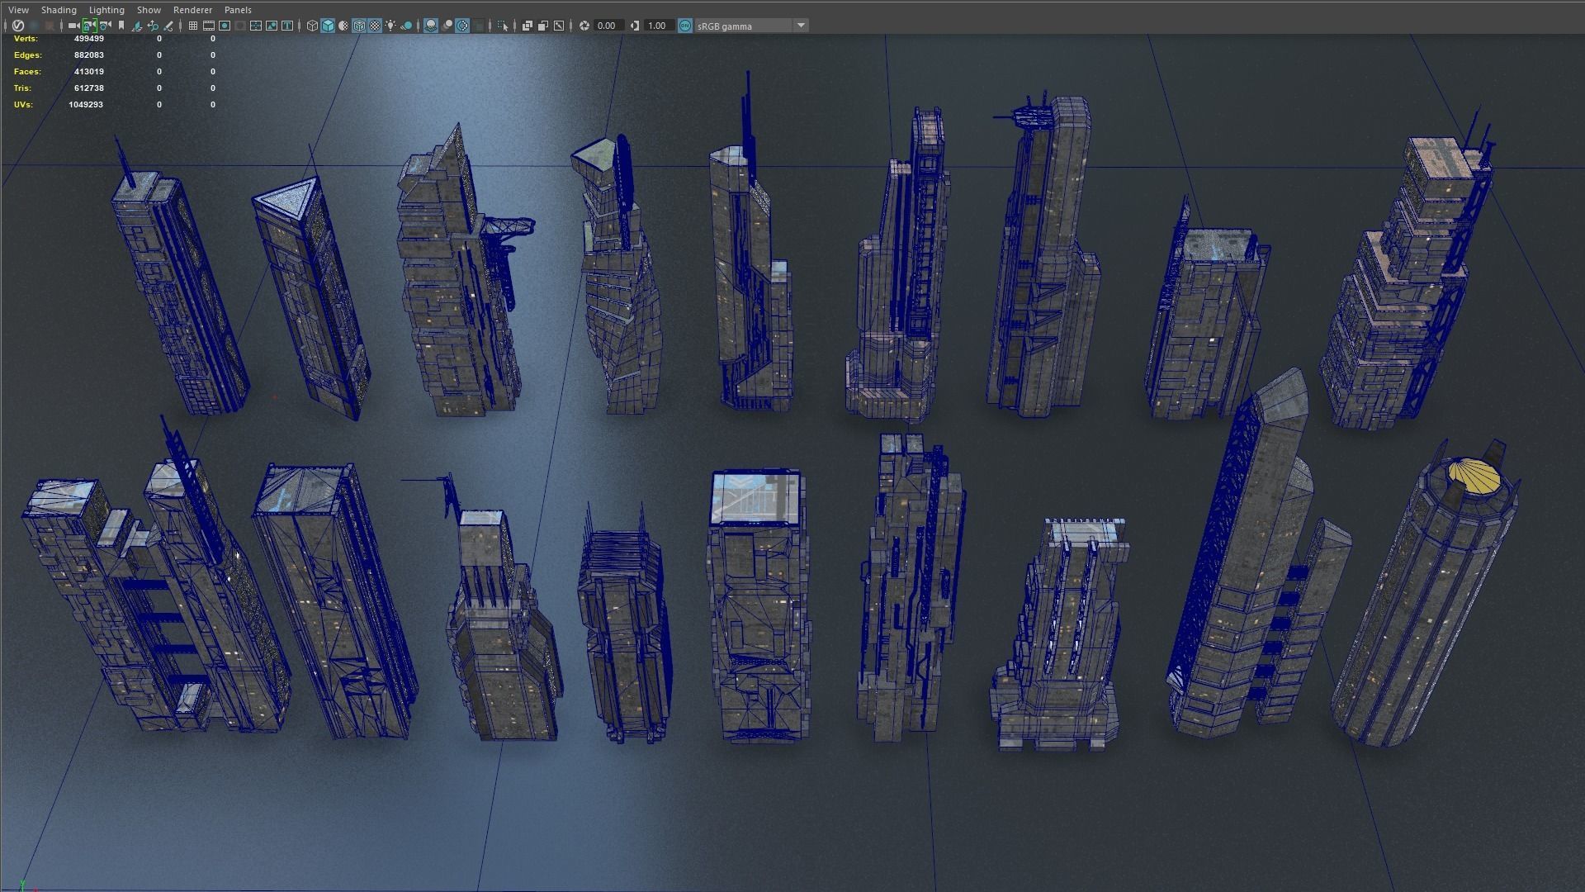The width and height of the screenshot is (1585, 892).
Task: Click the use all lights bulb icon
Action: click(390, 26)
